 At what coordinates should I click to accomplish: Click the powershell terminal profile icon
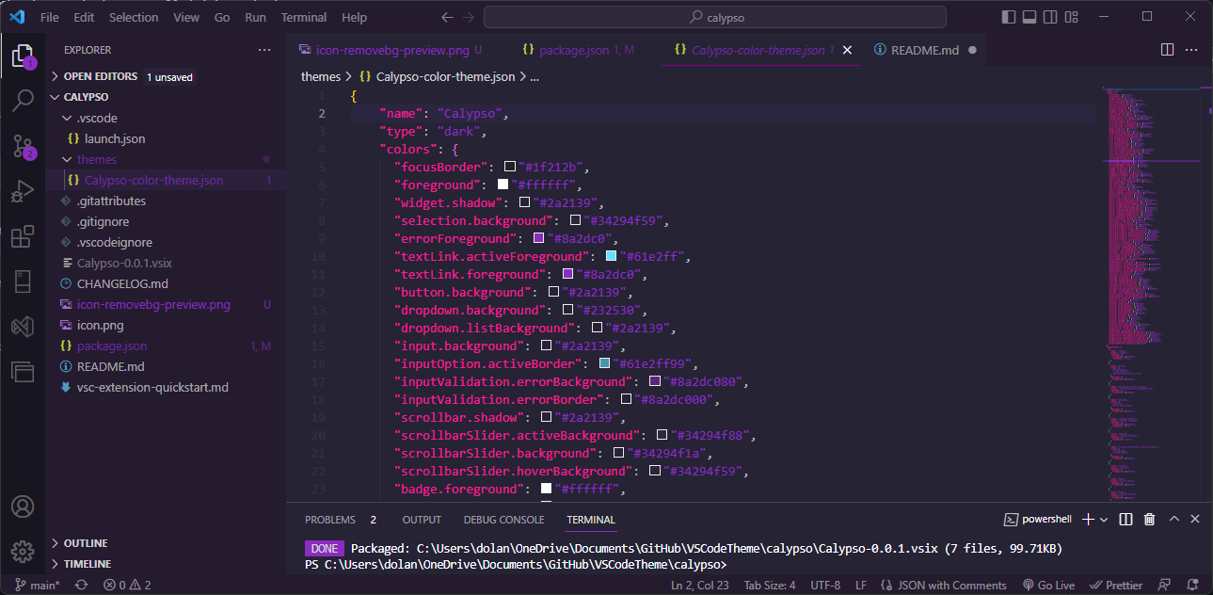1010,519
